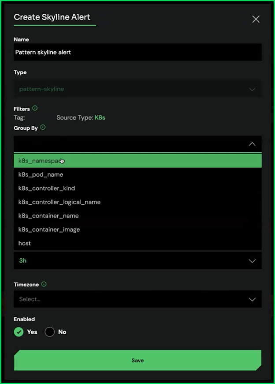Pick k8s_controller_kind option
275x384 pixels.
(47, 188)
